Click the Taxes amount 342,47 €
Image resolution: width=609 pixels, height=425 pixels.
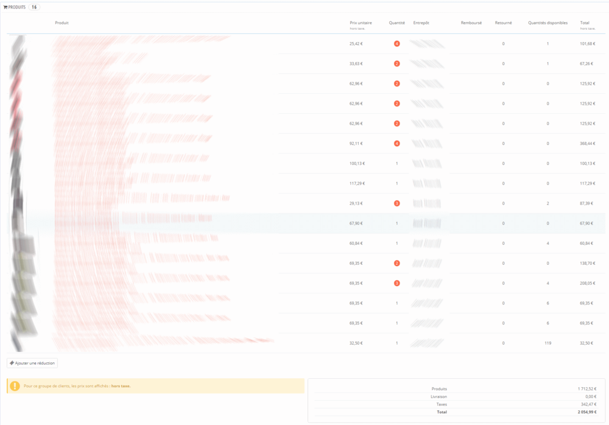589,404
